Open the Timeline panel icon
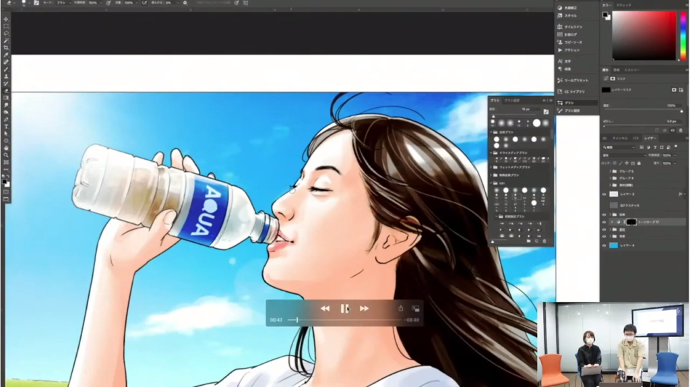690x387 pixels. pyautogui.click(x=560, y=27)
